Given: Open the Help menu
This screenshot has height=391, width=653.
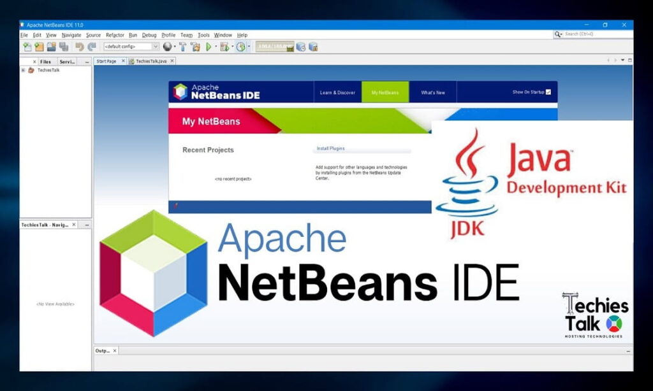Looking at the screenshot, I should click(242, 36).
